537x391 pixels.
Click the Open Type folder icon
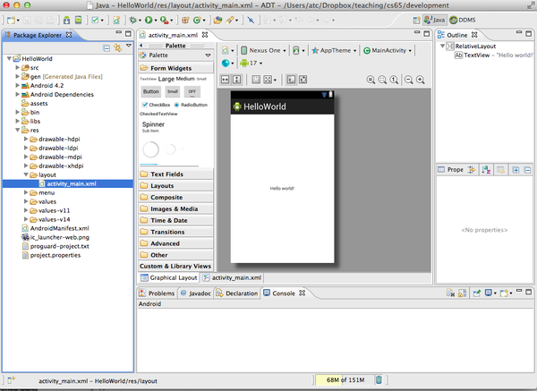coord(217,21)
